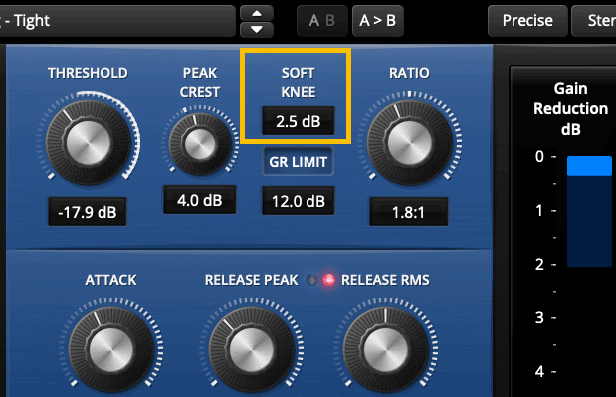Copy settings with A > B button
The image size is (616, 397).
pos(378,21)
